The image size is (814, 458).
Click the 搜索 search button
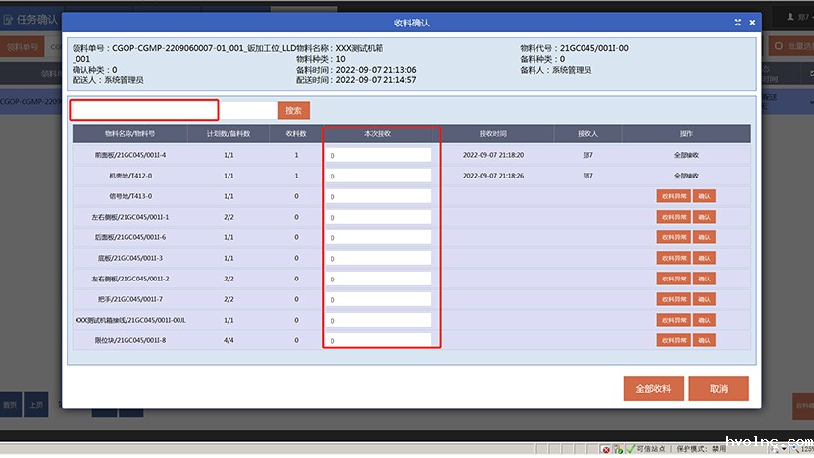tap(293, 111)
